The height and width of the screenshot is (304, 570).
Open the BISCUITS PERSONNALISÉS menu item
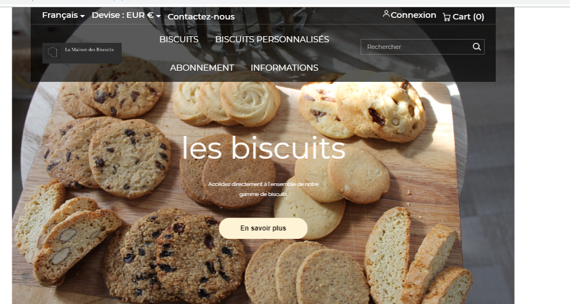[272, 39]
